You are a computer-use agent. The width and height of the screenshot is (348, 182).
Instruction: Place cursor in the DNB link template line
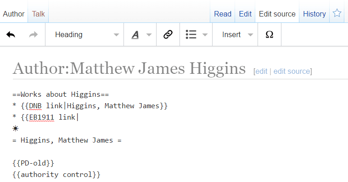click(90, 106)
